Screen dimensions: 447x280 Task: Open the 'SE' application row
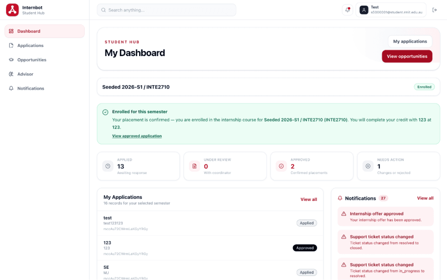(x=210, y=271)
